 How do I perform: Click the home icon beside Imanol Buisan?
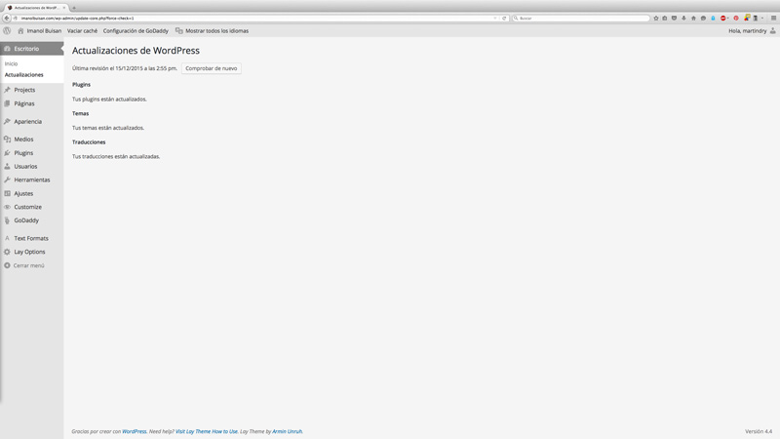click(20, 30)
